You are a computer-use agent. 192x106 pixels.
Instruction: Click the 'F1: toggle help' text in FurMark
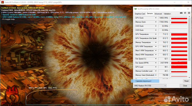[9, 19]
